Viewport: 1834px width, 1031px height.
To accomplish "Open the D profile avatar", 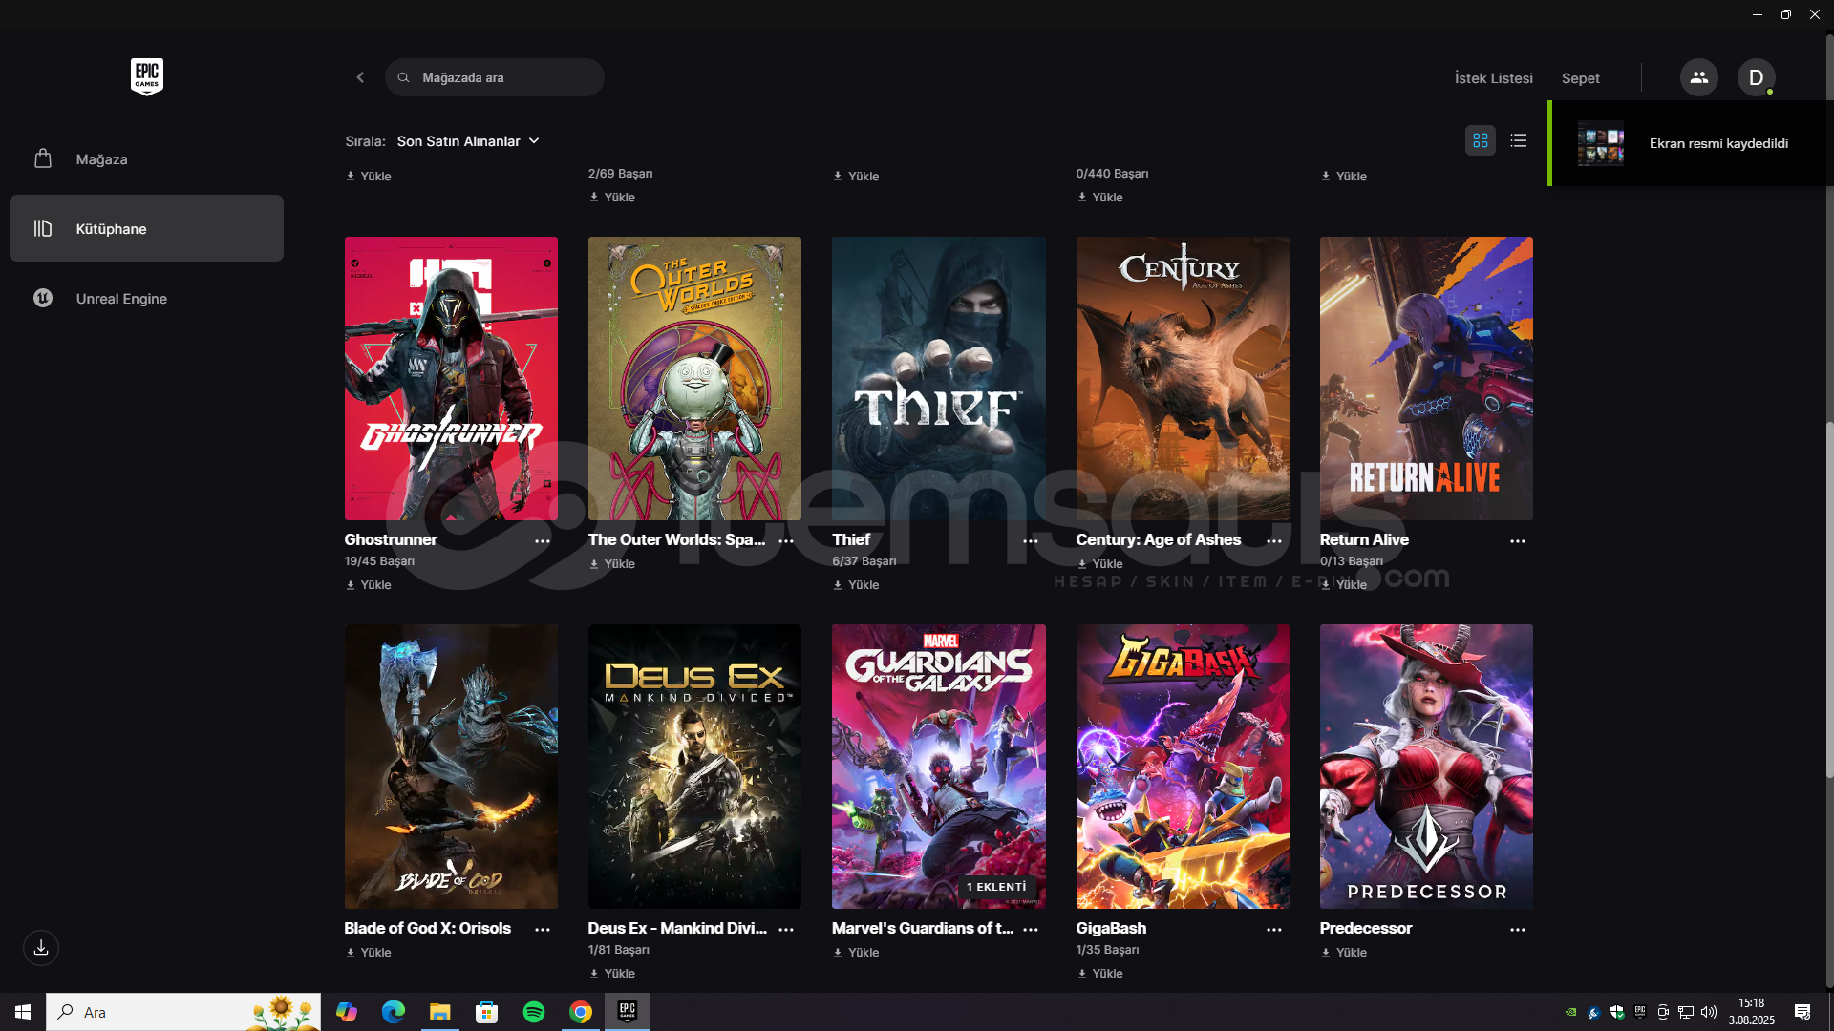I will [1756, 77].
